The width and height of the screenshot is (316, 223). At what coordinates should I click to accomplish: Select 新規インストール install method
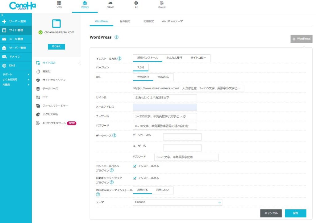pos(148,58)
